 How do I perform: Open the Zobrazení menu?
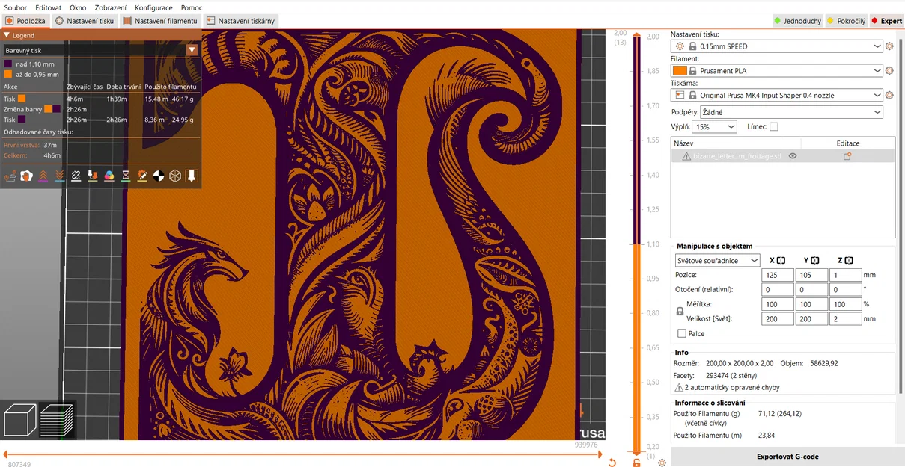(x=111, y=7)
